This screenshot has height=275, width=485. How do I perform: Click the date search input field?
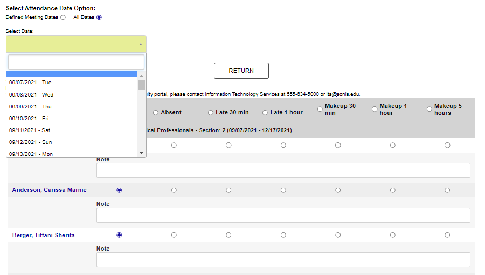76,62
